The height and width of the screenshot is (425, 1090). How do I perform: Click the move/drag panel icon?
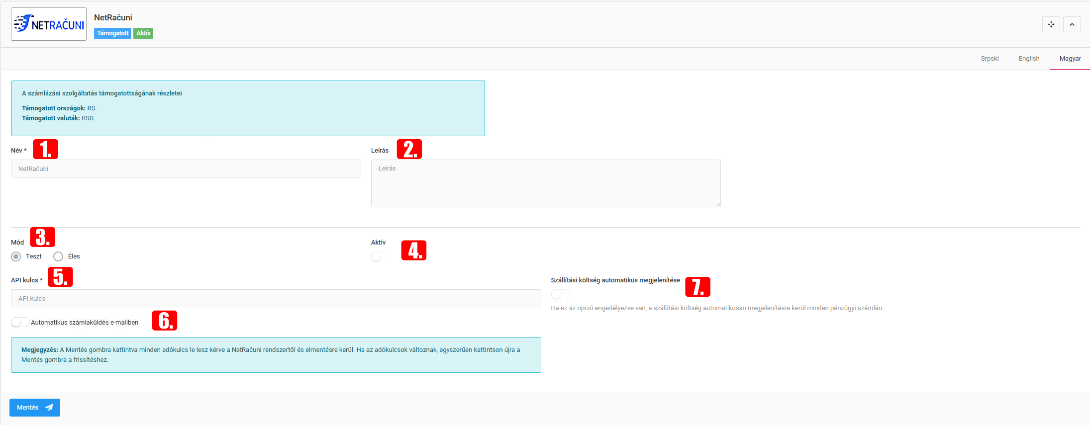[x=1051, y=24]
